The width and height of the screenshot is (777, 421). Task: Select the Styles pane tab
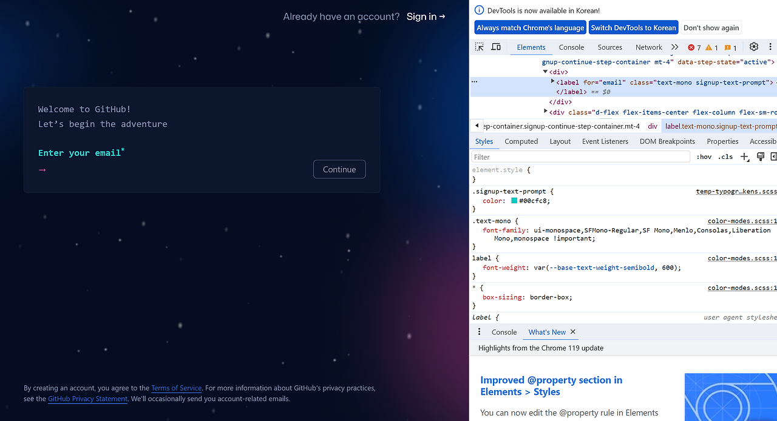point(484,141)
